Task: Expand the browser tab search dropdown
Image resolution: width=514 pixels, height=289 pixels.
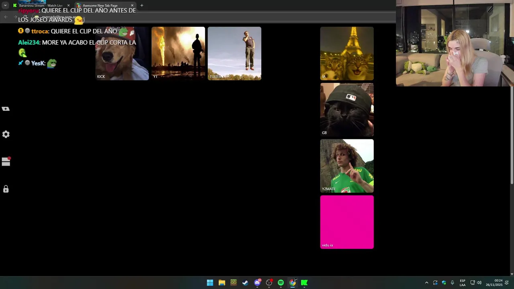Action: 5,5
